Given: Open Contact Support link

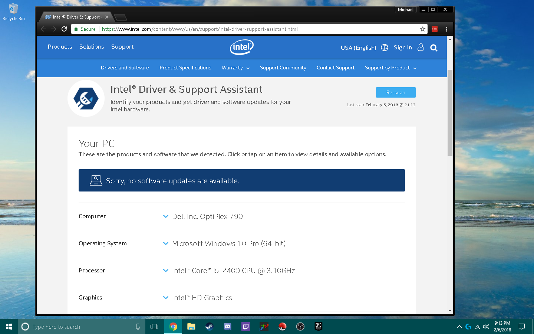Looking at the screenshot, I should (x=336, y=68).
